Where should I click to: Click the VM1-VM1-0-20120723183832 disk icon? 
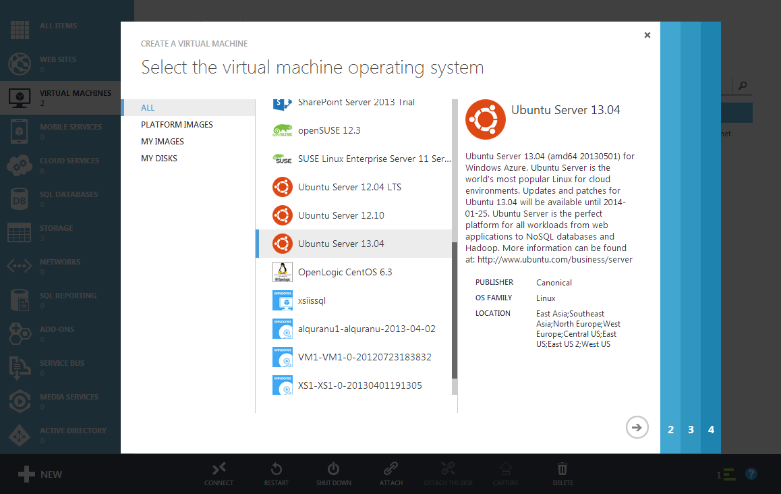[x=282, y=357]
